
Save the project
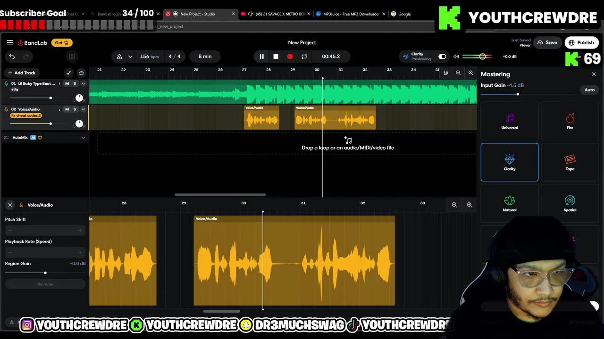547,43
